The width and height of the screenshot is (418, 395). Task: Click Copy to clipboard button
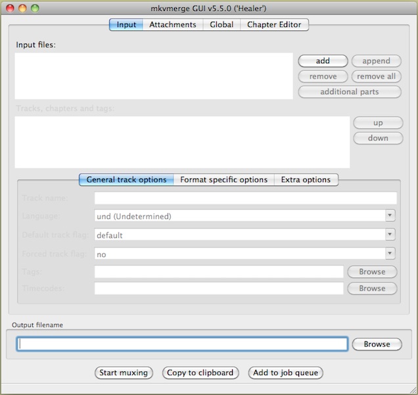[200, 373]
